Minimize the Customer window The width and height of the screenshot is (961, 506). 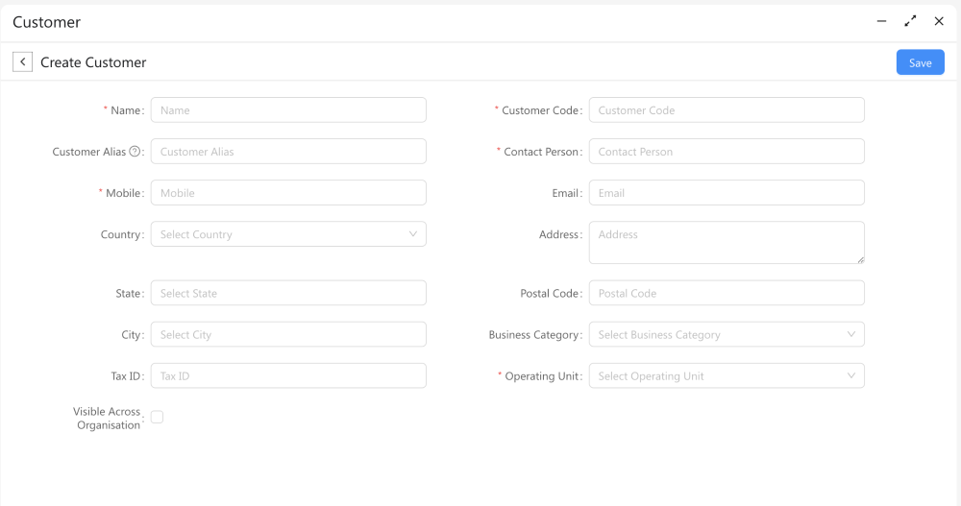coord(881,21)
